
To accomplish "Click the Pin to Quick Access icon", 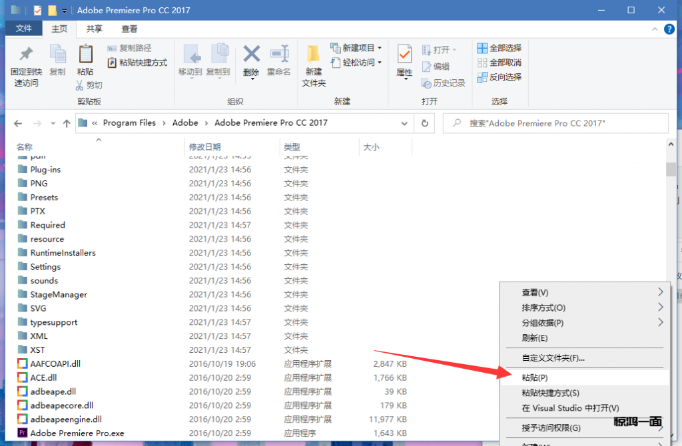I will [x=26, y=55].
